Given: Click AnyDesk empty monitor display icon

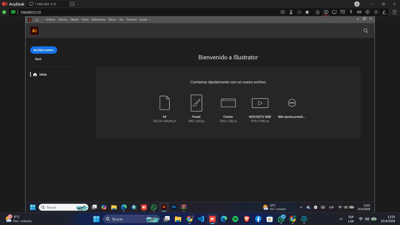Looking at the screenshot, I should 334,12.
